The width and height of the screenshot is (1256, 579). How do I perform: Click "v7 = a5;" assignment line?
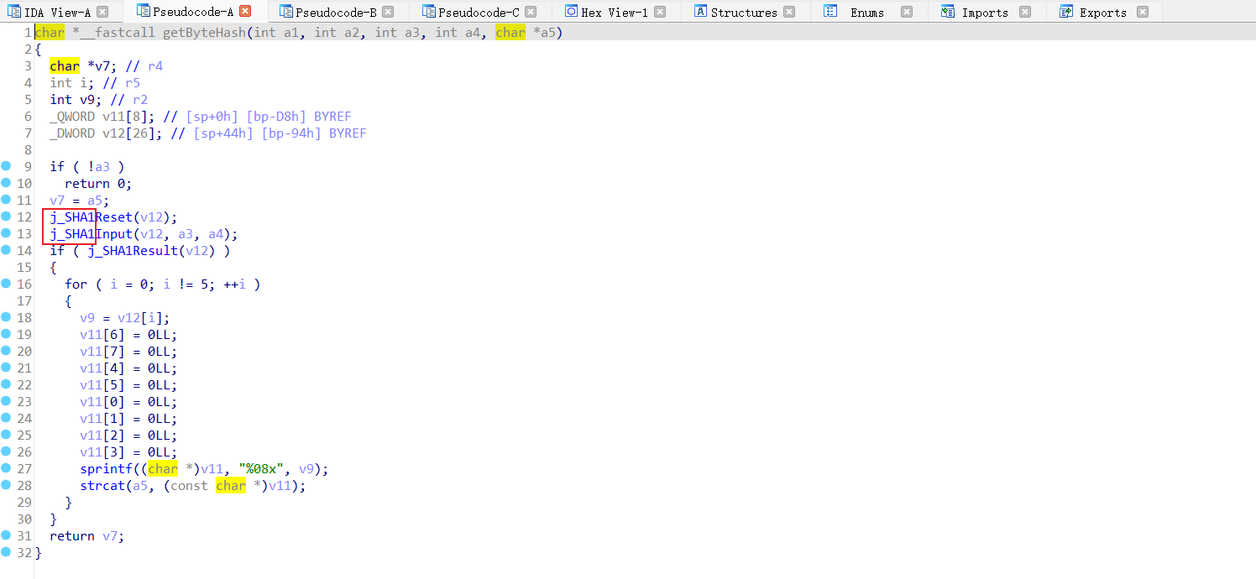pos(79,201)
